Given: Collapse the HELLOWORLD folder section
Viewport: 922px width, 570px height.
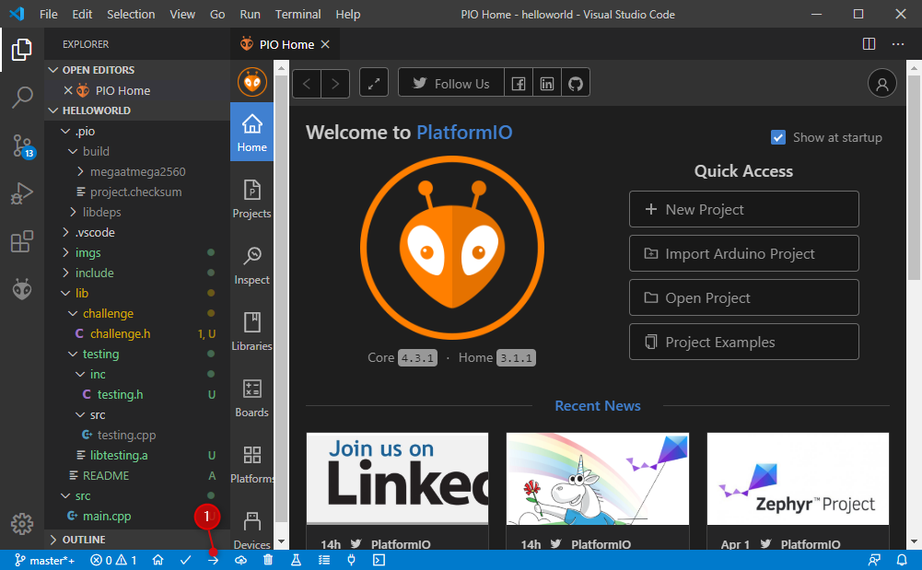Looking at the screenshot, I should coord(137,111).
